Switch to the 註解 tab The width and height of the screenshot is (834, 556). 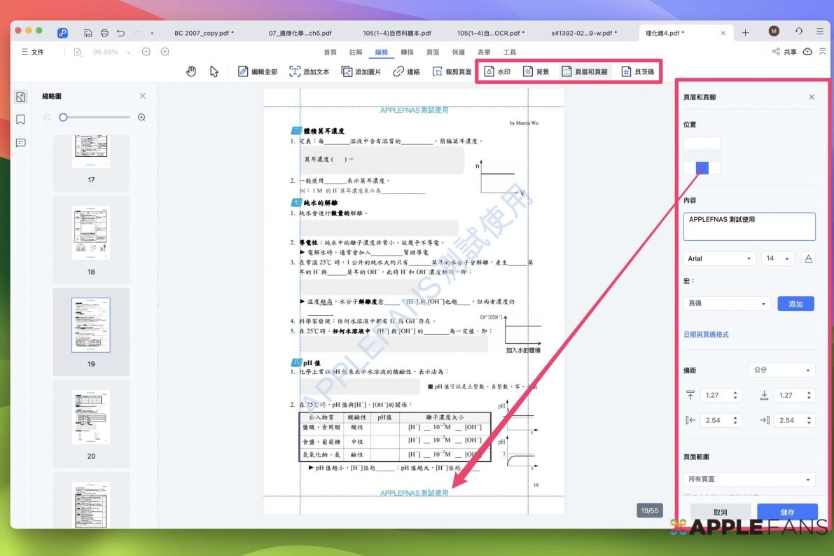tap(356, 53)
